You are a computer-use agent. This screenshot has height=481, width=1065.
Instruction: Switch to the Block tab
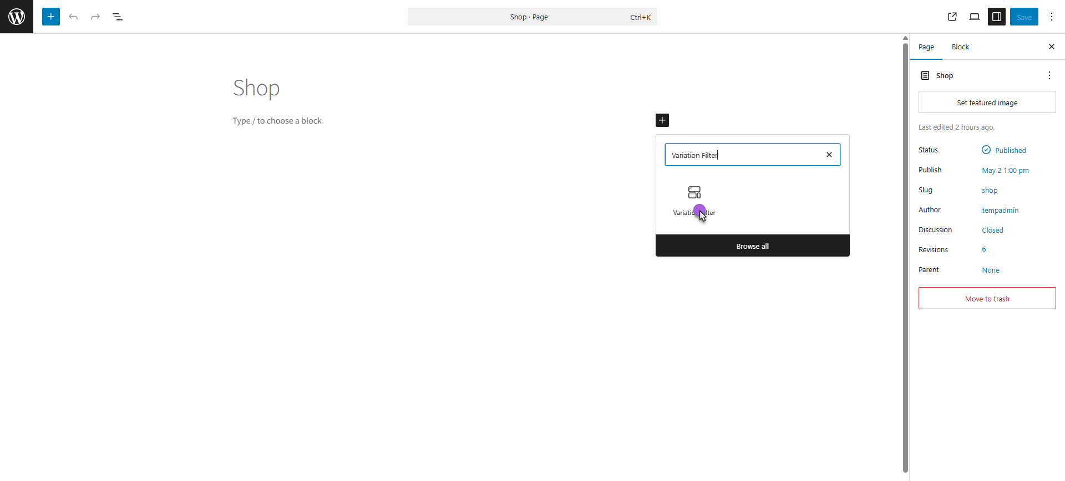coord(960,47)
